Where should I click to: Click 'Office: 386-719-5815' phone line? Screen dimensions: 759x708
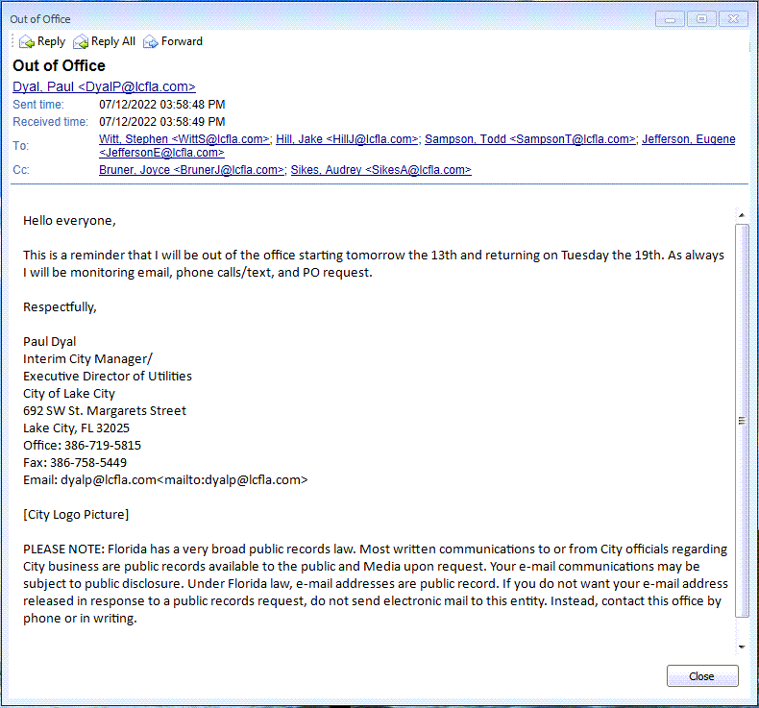tap(83, 445)
